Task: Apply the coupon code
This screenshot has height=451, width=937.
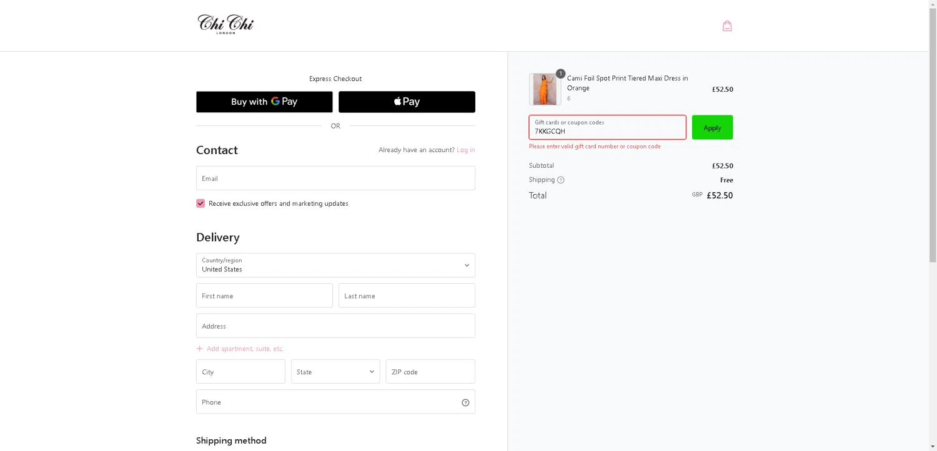Action: click(712, 127)
